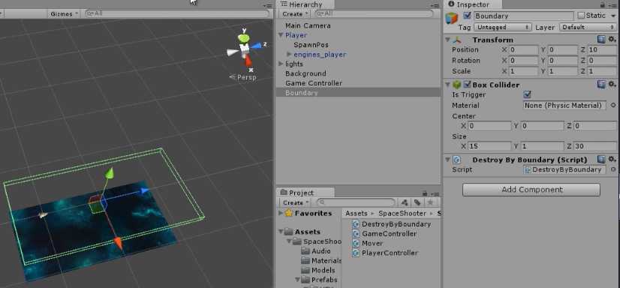Click the green Y arrow of move gizmo
620x288 pixels.
[x=109, y=173]
